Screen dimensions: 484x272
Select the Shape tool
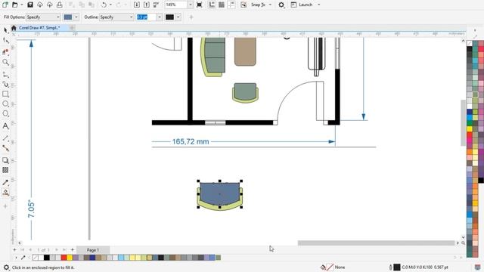tap(5, 40)
